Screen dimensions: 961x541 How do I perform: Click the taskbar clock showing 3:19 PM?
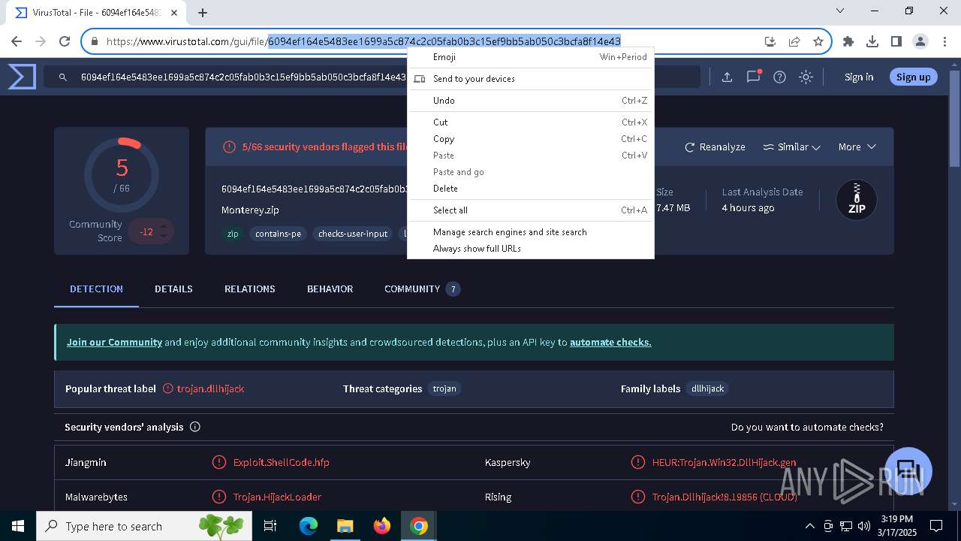pos(896,526)
